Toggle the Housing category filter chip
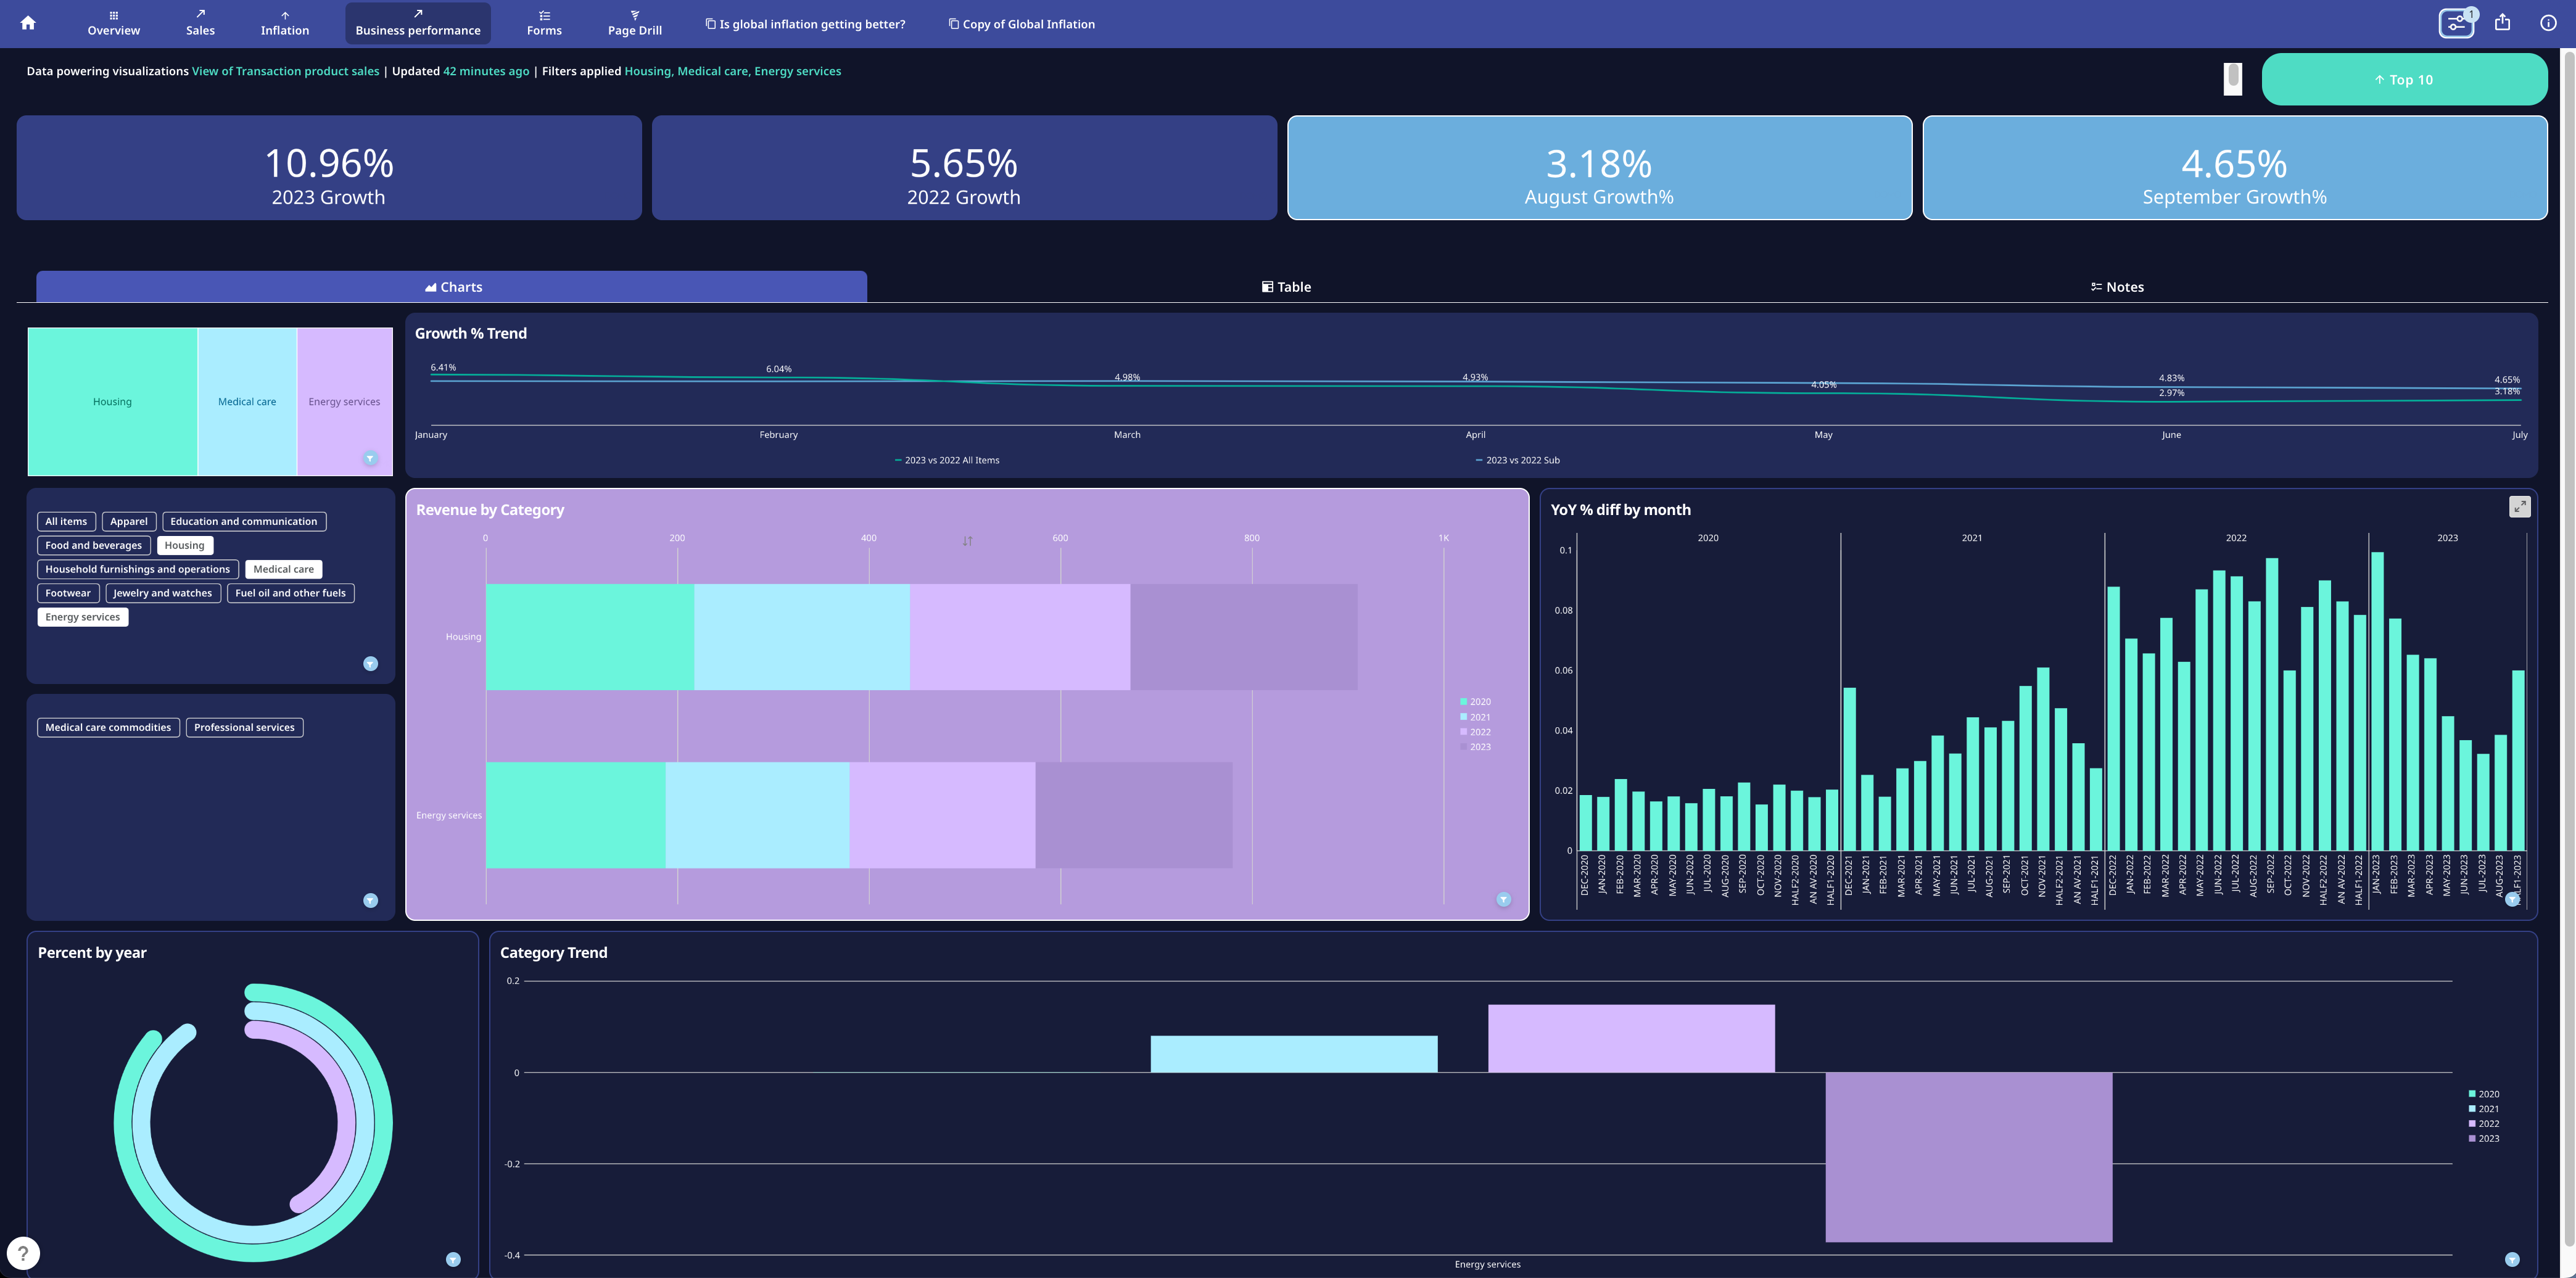This screenshot has height=1278, width=2576. [184, 545]
